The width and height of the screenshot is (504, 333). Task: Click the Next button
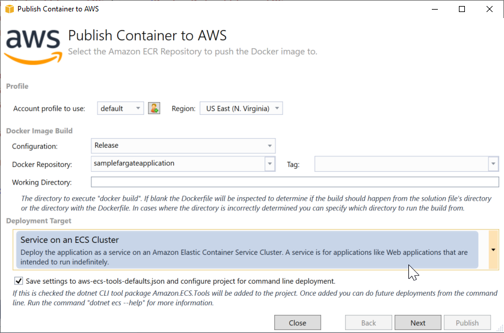pos(418,322)
